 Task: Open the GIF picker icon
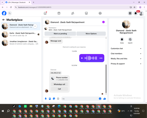pyautogui.click(x=58, y=99)
